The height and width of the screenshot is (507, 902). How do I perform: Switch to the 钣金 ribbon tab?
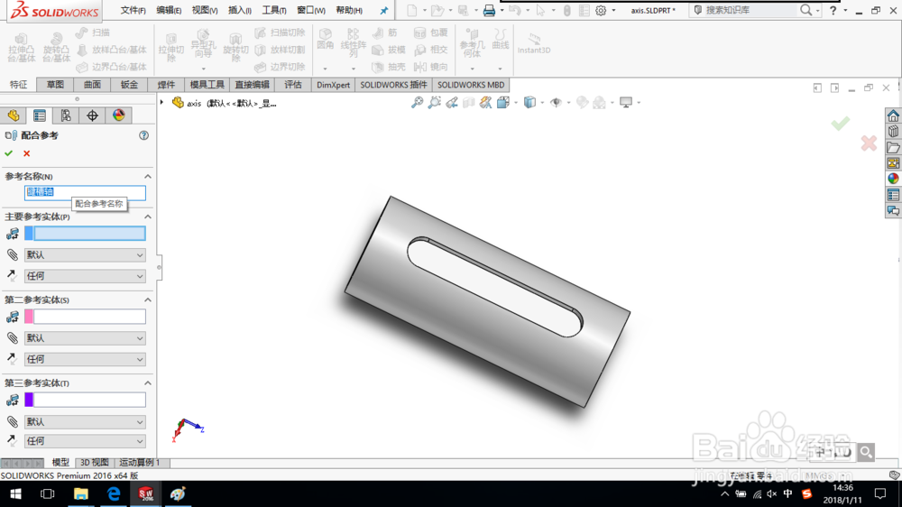pos(129,85)
